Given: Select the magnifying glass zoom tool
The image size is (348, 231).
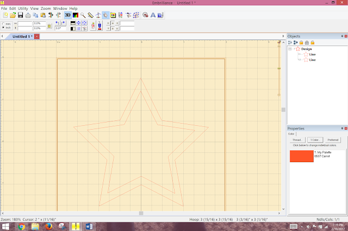Looking at the screenshot, I should pyautogui.click(x=83, y=15).
